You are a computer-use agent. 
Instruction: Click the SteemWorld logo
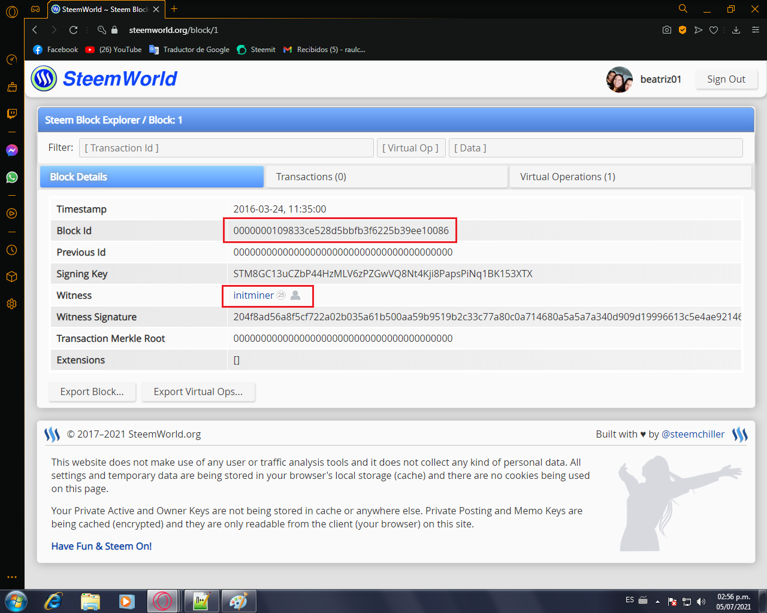104,78
